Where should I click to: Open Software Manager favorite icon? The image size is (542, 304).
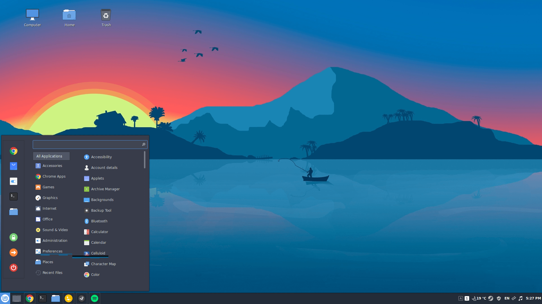(x=14, y=166)
